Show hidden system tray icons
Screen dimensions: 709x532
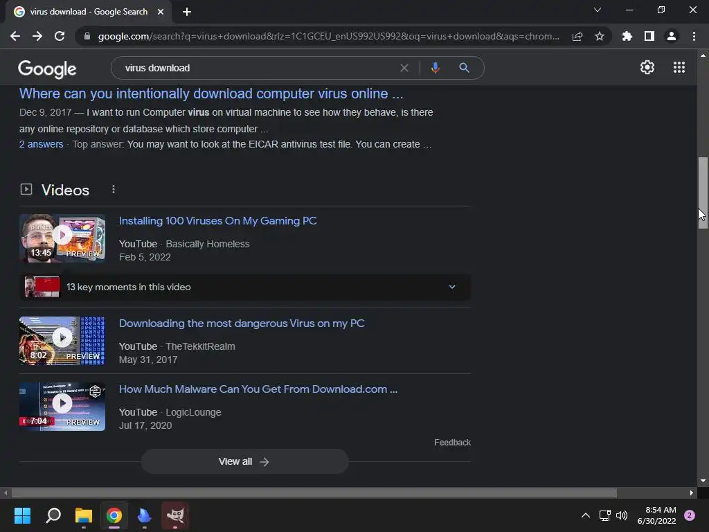586,515
